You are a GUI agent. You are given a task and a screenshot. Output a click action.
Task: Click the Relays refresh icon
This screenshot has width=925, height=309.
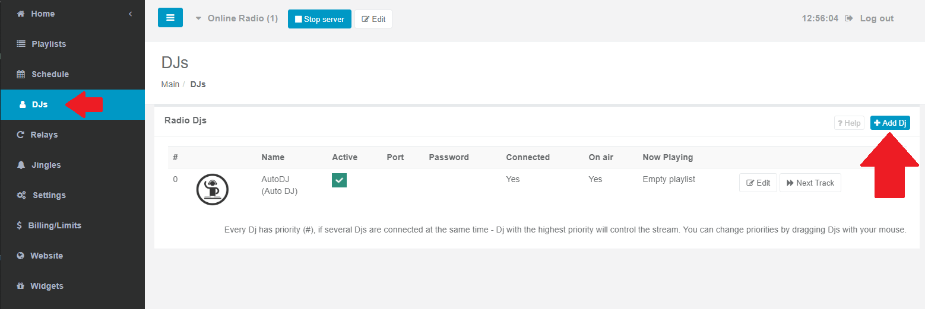tap(20, 135)
